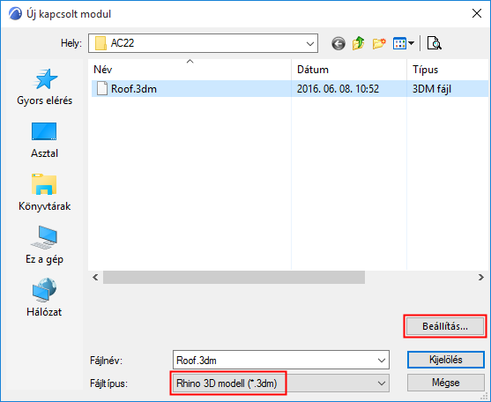Open the Fájltípus file type dropdown
This screenshot has height=402, width=491.
tap(281, 383)
